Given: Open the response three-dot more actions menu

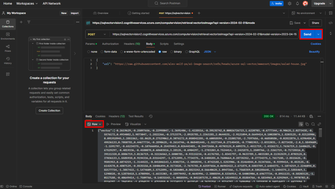Looking at the screenshot, I should (x=319, y=116).
